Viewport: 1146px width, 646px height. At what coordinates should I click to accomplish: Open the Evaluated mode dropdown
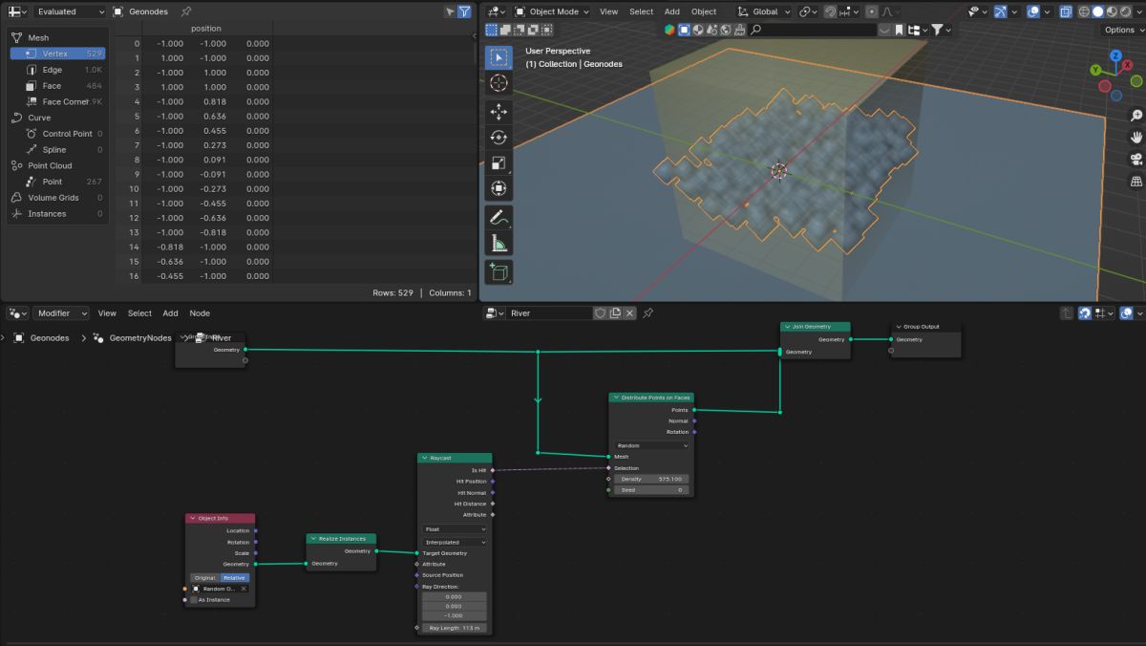pyautogui.click(x=71, y=11)
